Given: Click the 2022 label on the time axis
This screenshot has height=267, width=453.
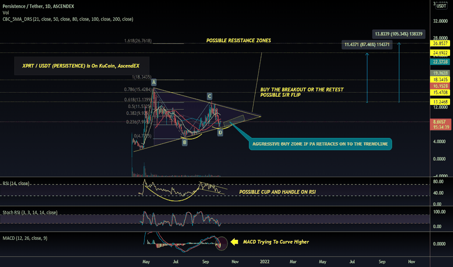Looking at the screenshot, I should coord(264,262).
